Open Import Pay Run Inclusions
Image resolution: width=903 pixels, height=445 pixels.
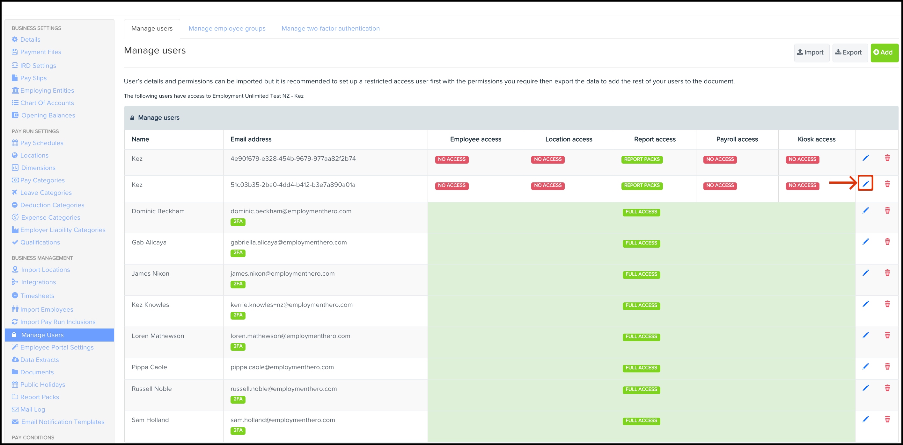pos(54,322)
